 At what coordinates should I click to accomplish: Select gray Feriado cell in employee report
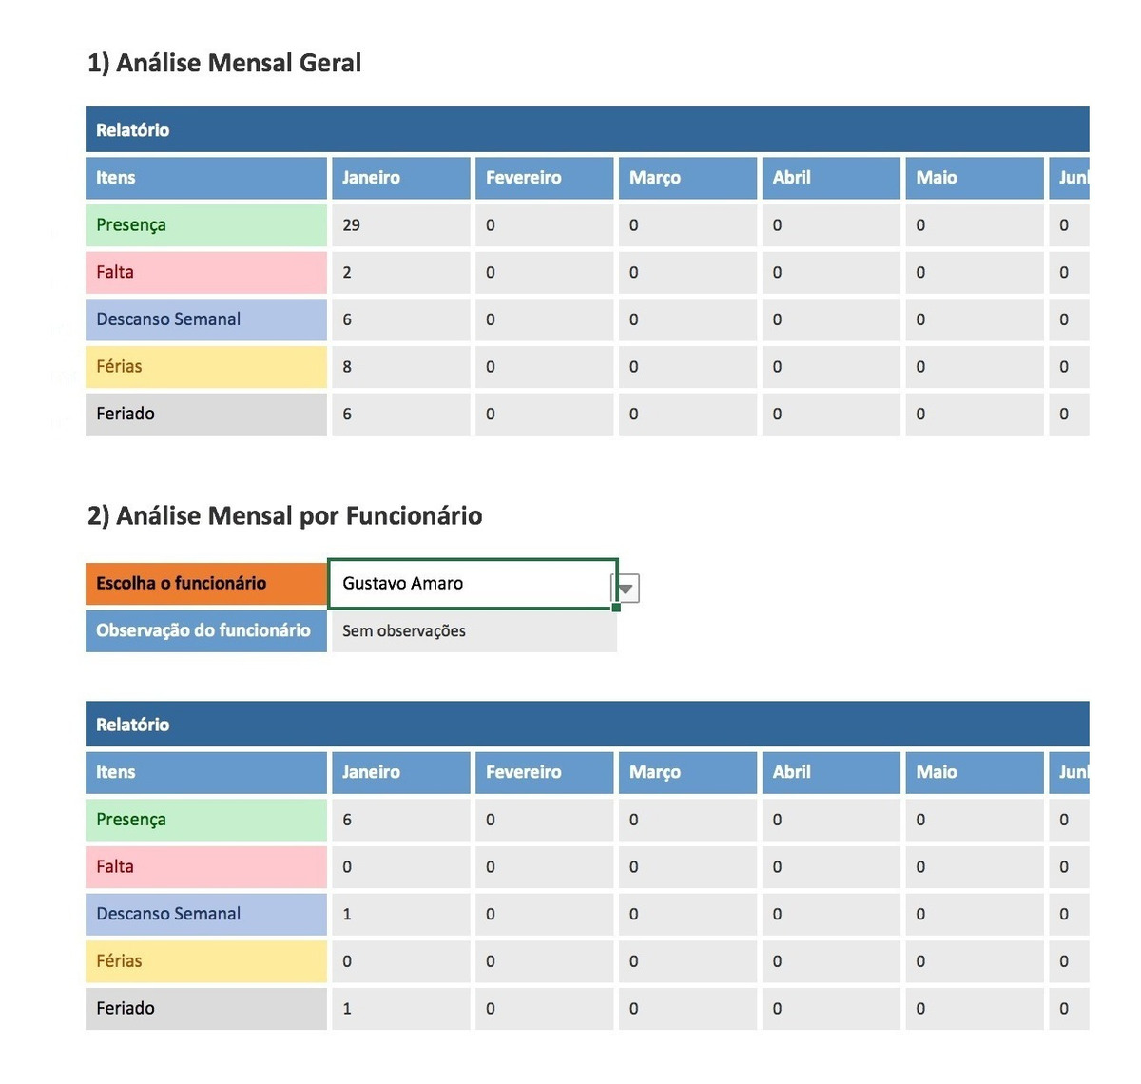(x=206, y=1008)
